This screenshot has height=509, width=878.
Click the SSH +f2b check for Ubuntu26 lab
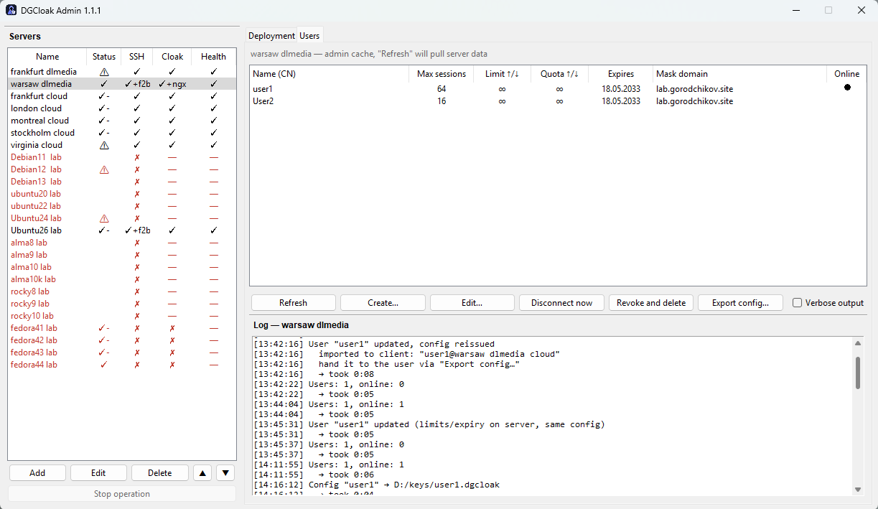coord(136,230)
